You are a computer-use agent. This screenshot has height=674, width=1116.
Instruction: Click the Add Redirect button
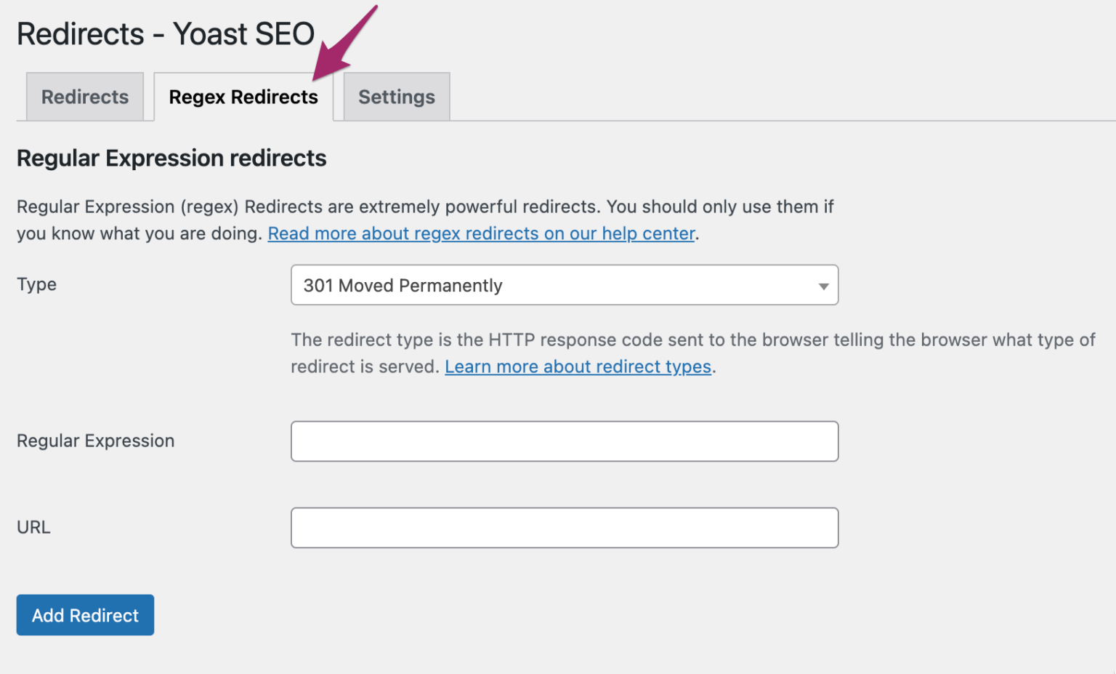[x=85, y=614]
